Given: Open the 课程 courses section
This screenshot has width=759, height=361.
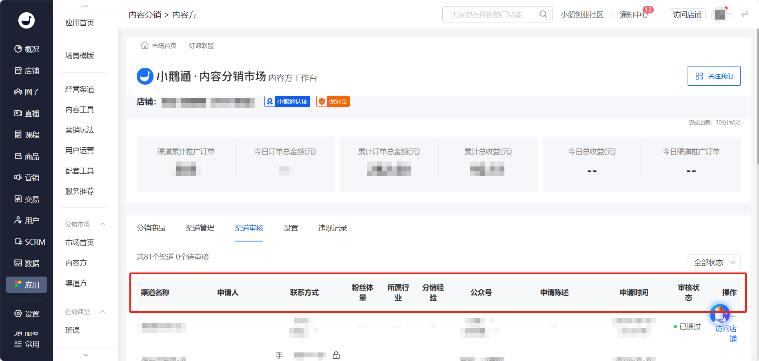Looking at the screenshot, I should pyautogui.click(x=27, y=135).
